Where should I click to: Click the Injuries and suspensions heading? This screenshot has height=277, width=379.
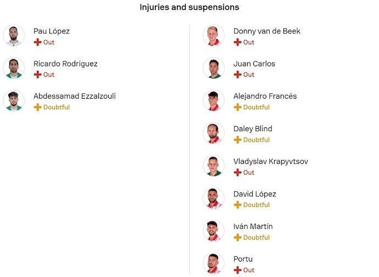(x=189, y=7)
